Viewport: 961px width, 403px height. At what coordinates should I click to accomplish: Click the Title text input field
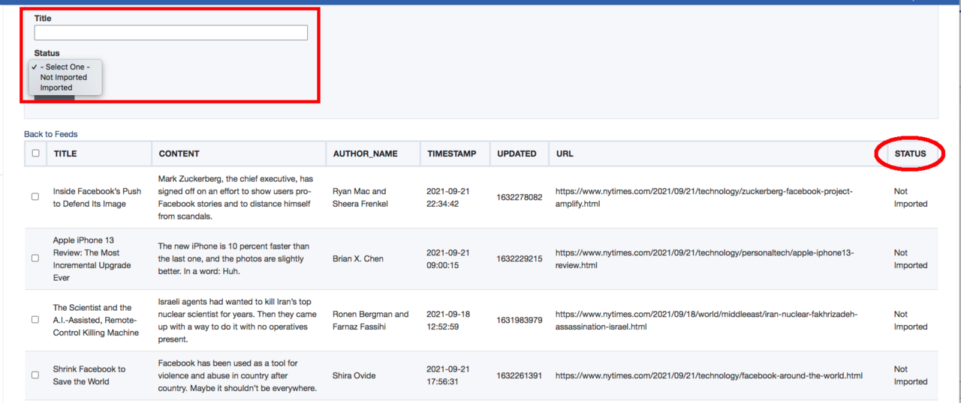click(170, 33)
